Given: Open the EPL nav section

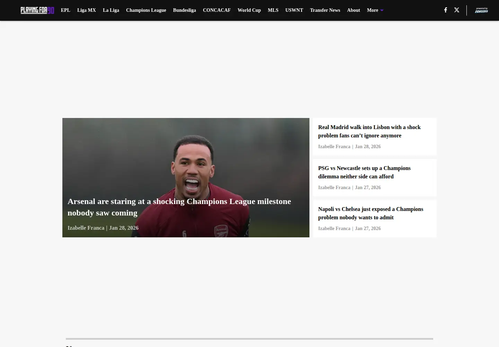Looking at the screenshot, I should (65, 10).
